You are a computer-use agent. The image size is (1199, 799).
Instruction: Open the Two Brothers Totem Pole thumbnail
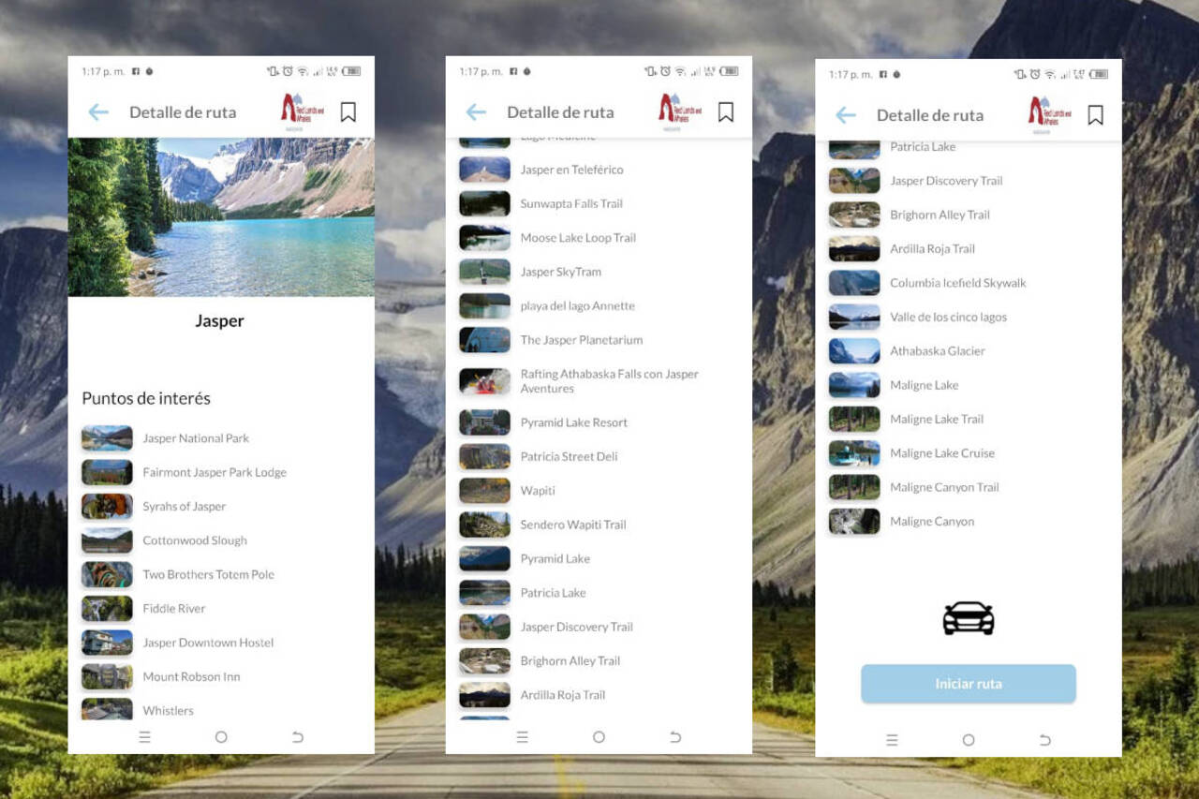107,574
